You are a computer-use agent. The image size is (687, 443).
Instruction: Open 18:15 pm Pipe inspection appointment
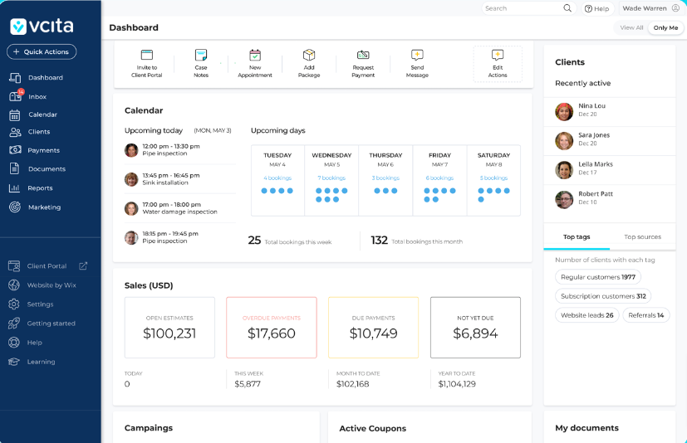[180, 237]
